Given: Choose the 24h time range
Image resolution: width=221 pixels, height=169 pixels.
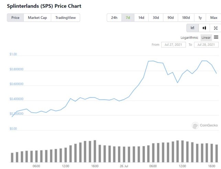Looking at the screenshot, I should (x=114, y=18).
